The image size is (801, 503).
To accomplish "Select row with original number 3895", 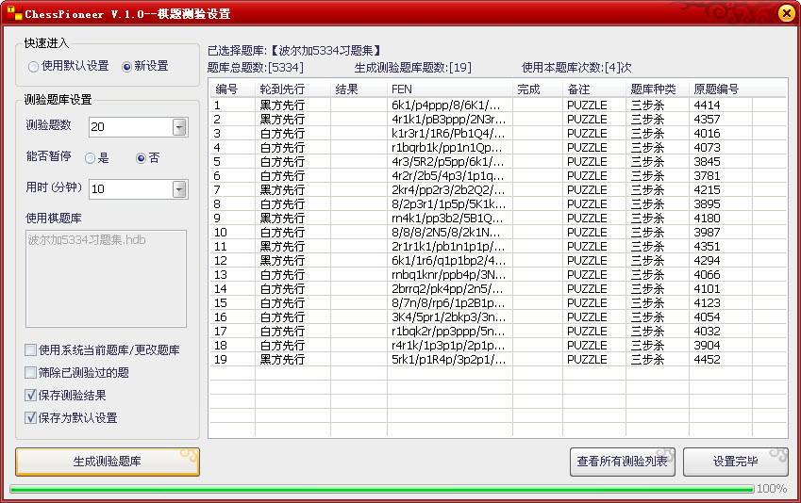I will [x=498, y=204].
